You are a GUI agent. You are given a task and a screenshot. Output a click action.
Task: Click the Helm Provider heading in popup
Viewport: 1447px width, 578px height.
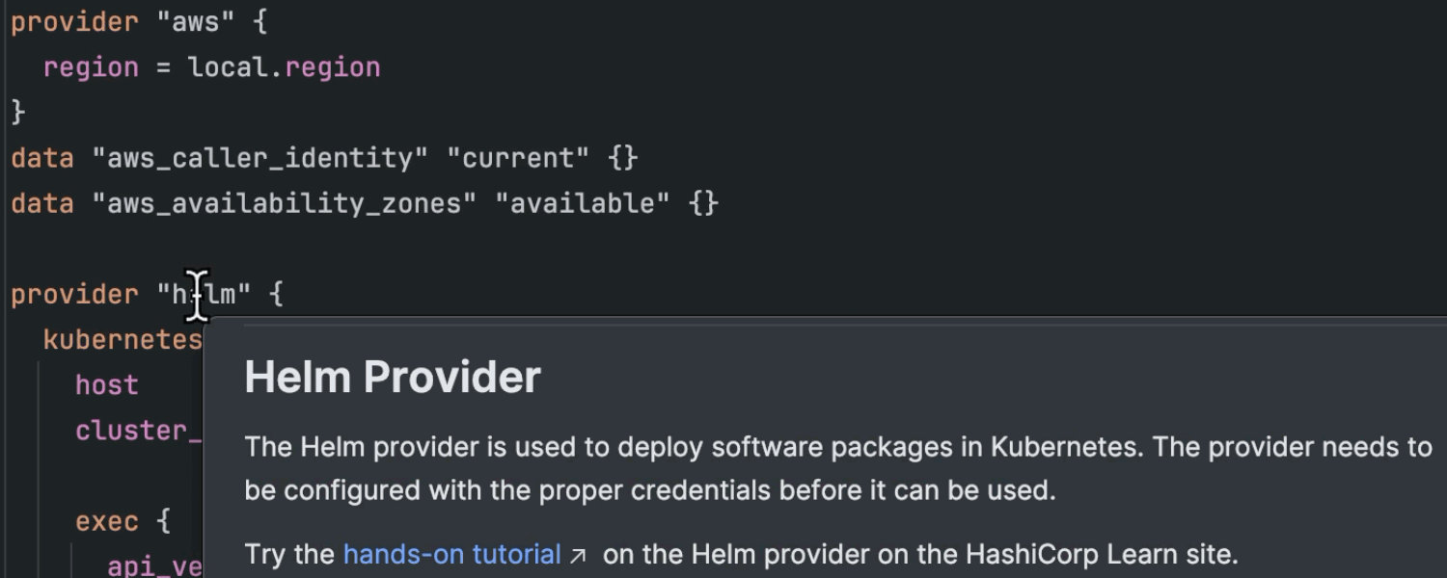coord(393,377)
